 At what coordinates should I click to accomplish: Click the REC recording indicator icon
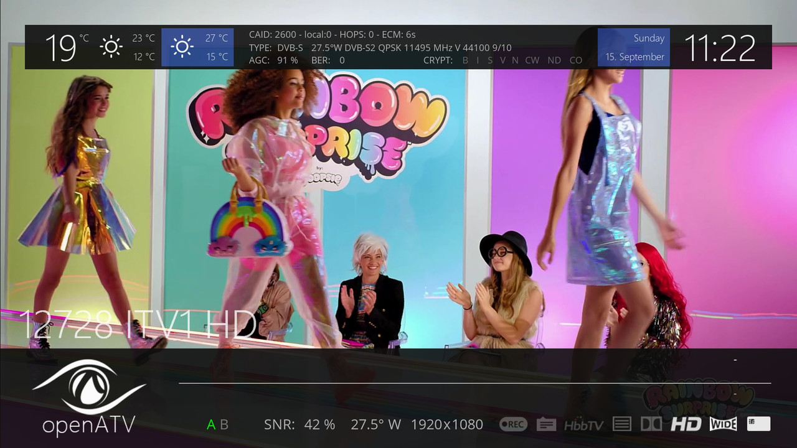coord(513,424)
